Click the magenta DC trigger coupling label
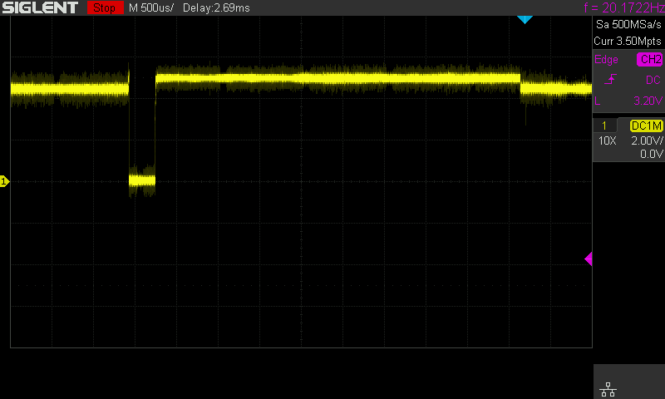Viewport: 665px width, 399px height. (x=653, y=81)
